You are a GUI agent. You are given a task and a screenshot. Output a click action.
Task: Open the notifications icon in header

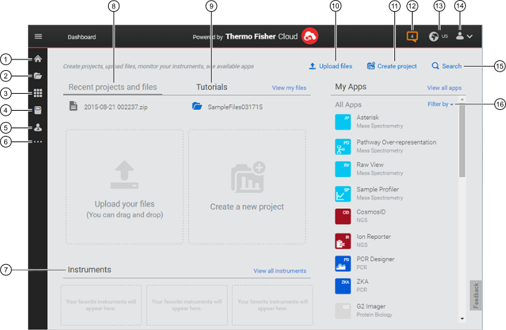pyautogui.click(x=412, y=36)
